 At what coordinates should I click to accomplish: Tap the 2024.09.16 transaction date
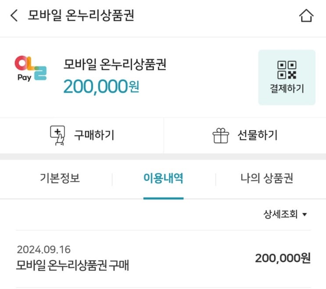[x=44, y=250]
